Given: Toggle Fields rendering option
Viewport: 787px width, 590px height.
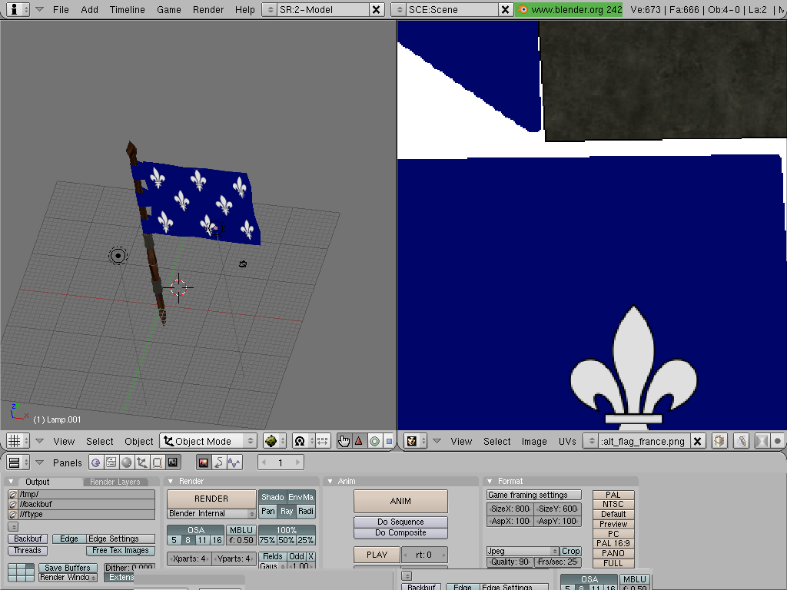Looking at the screenshot, I should coord(273,556).
